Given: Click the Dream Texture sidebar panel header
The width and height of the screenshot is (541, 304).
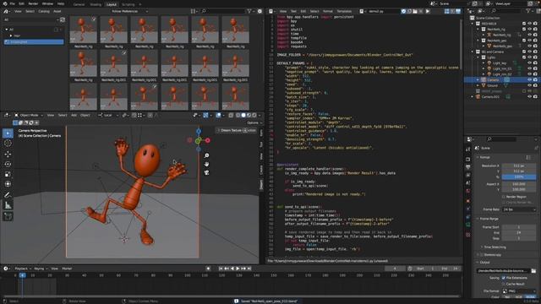Looking at the screenshot, I should (237, 130).
